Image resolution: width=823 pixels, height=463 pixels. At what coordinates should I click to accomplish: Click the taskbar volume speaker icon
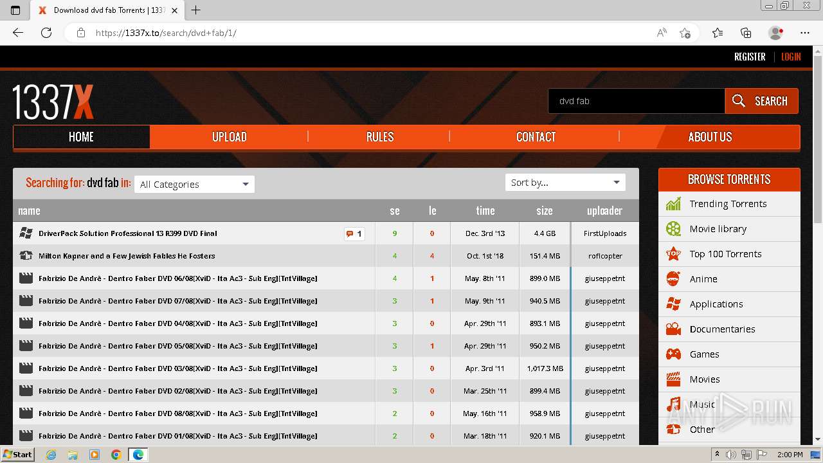click(731, 455)
